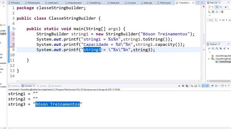Click Pin Console icon
The height and width of the screenshot is (129, 231).
(x=212, y=86)
